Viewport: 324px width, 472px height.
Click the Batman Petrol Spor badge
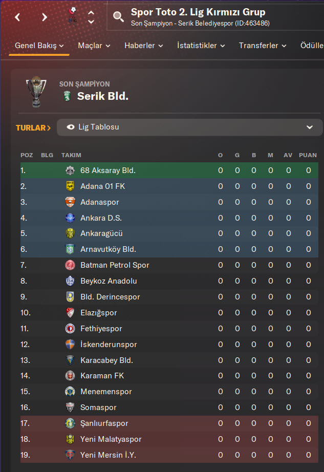(70, 265)
